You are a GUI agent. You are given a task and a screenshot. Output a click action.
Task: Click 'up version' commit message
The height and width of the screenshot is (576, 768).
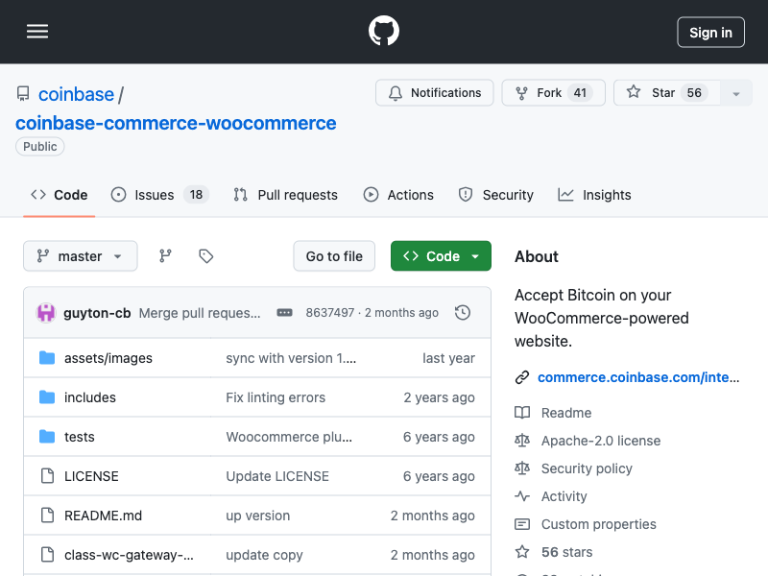click(x=257, y=516)
